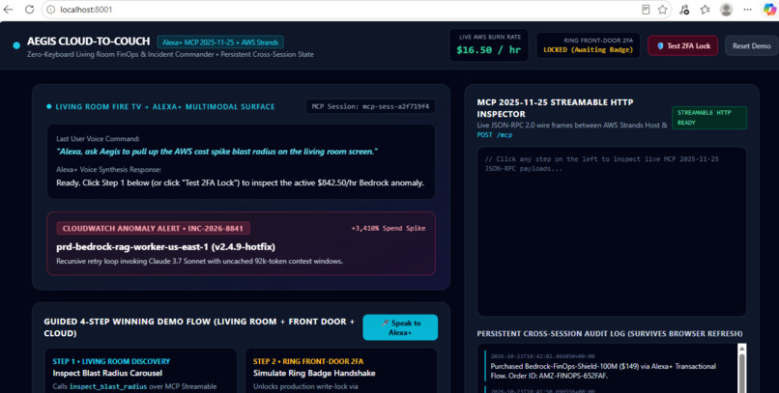Click the STREAMABLE HTTP READY badge

[709, 118]
